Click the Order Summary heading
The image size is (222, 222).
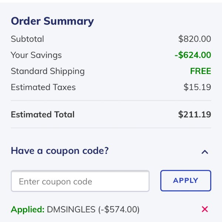click(52, 21)
